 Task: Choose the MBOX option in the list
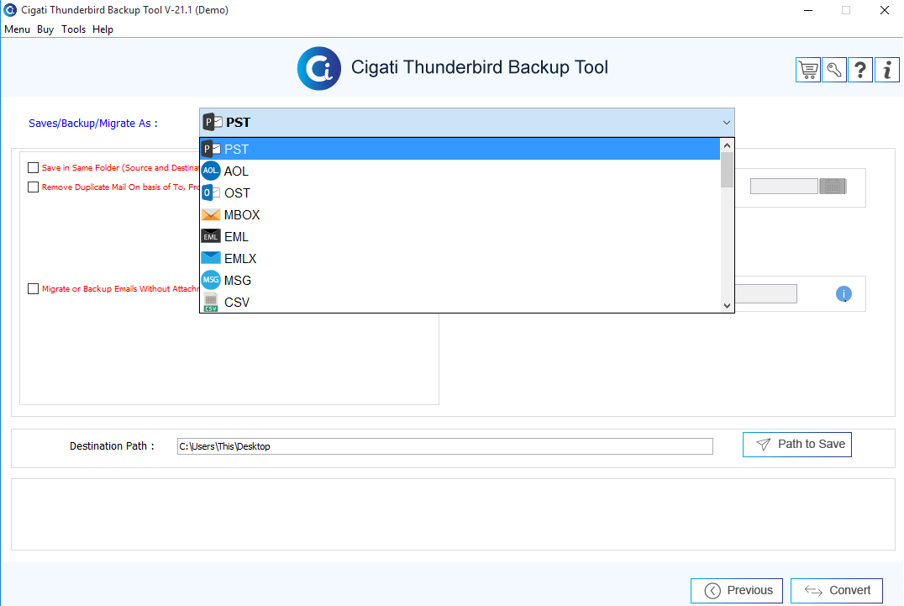460,215
